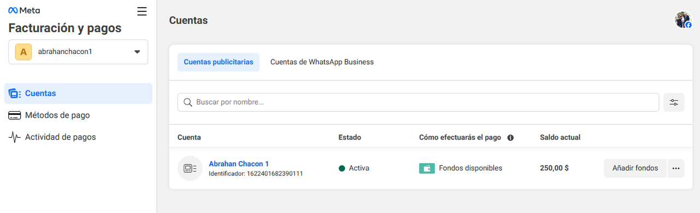Viewport: 700px width, 213px height.
Task: Select the Cuentas publicitarias tab
Action: [218, 62]
